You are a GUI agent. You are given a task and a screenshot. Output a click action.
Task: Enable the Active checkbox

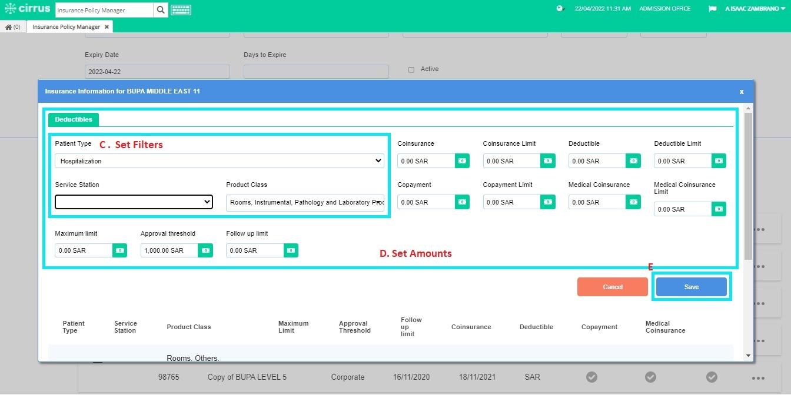coord(411,69)
